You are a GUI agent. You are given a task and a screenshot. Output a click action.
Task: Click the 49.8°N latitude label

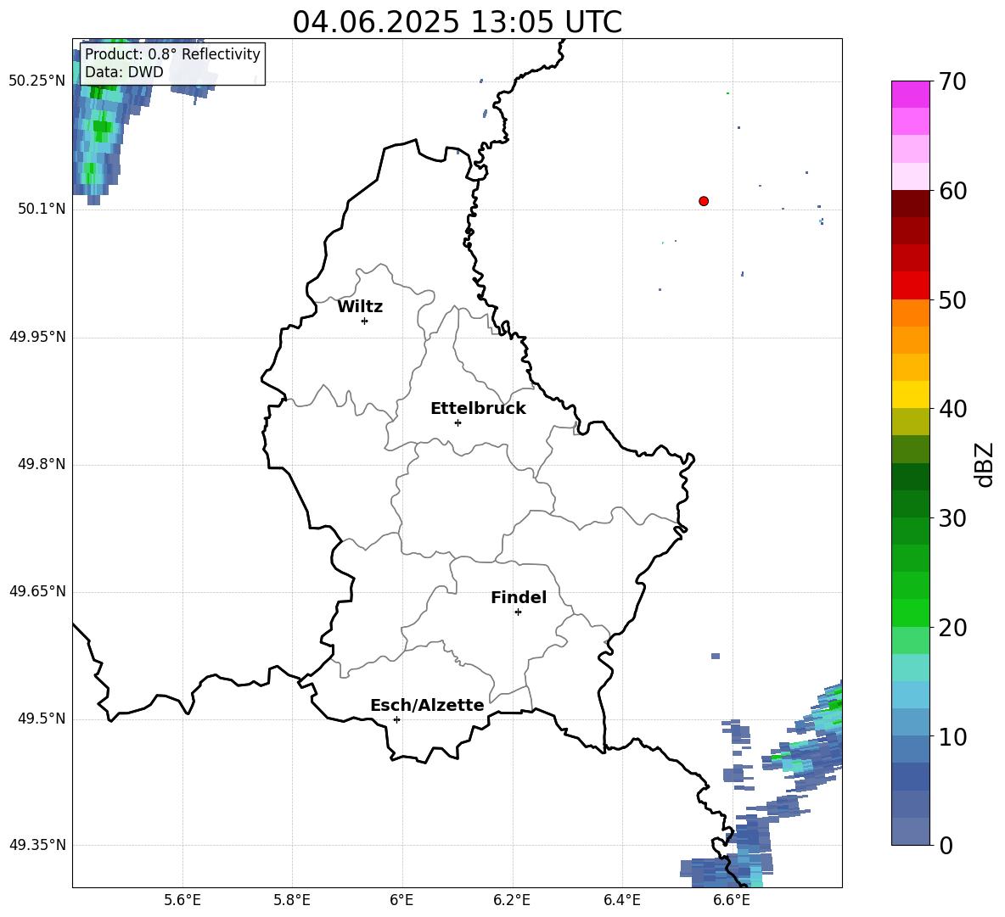point(42,464)
